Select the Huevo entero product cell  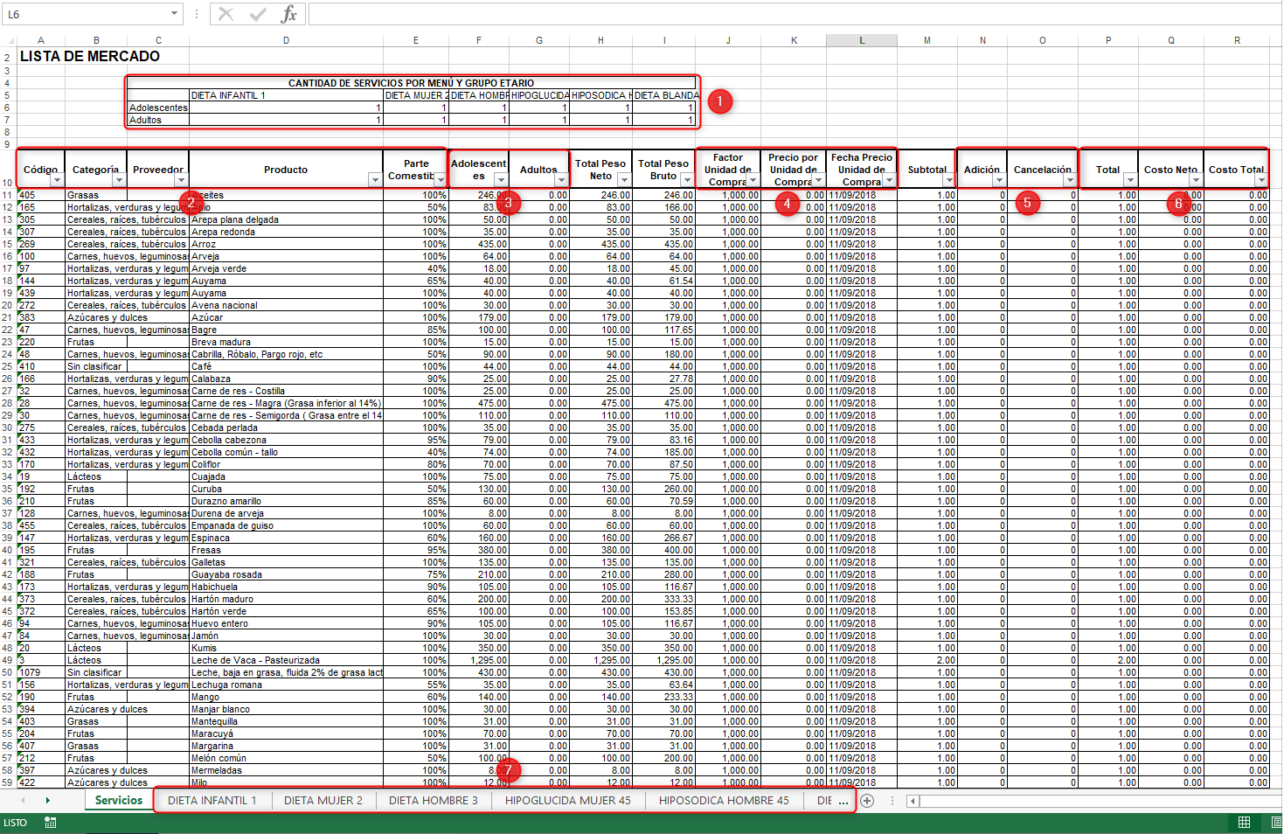(286, 623)
